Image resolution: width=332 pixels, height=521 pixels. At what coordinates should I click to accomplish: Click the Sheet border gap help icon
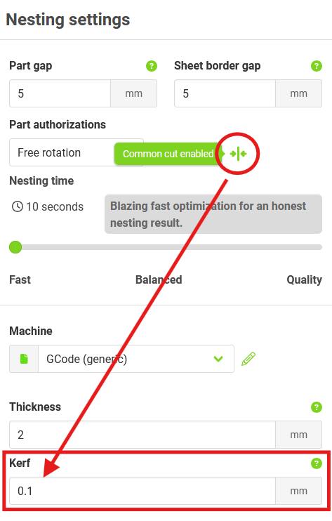click(x=316, y=66)
